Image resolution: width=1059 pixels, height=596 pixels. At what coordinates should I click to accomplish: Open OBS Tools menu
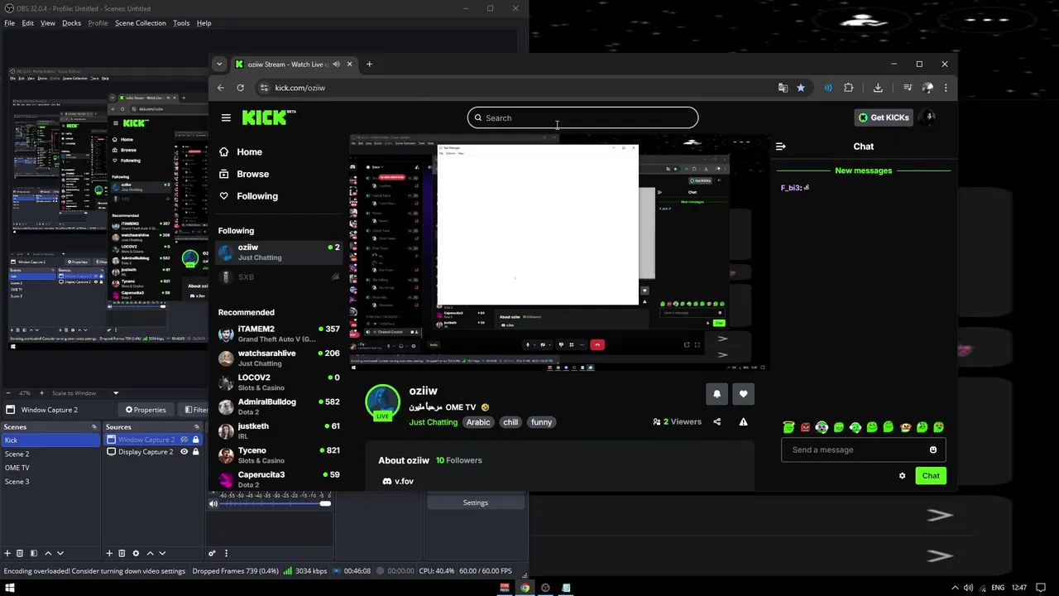(x=181, y=23)
